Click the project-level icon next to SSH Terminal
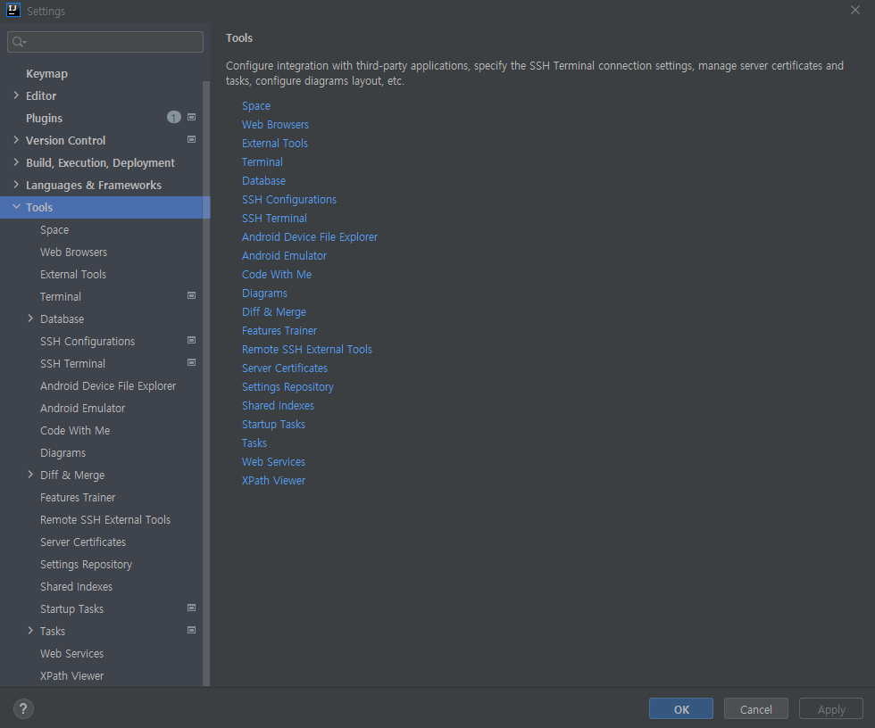875x728 pixels. coord(191,362)
